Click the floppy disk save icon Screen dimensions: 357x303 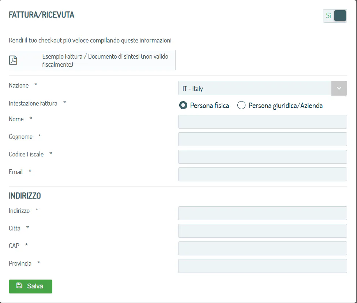coord(19,285)
